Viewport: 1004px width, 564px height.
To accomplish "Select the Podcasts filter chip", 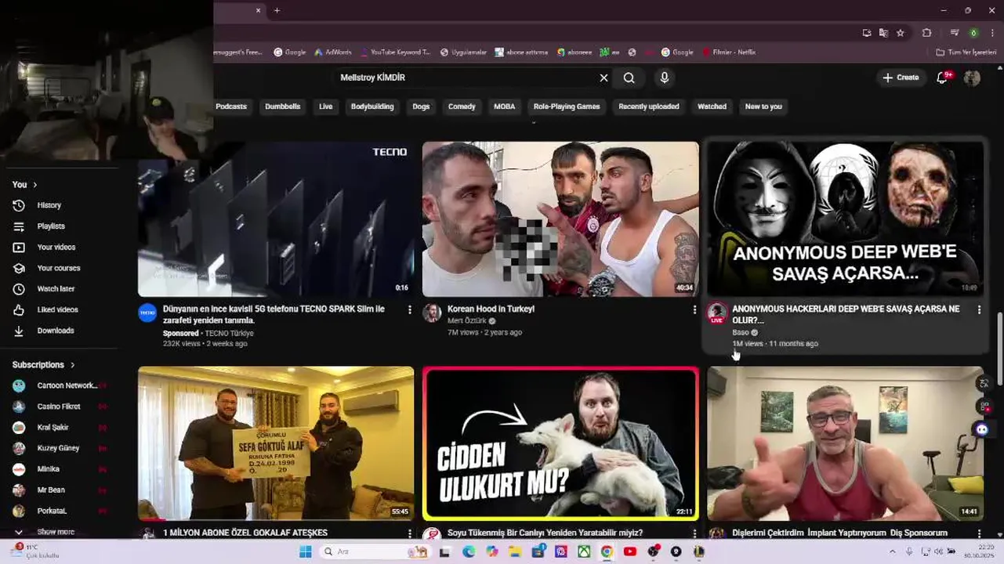I will tap(231, 107).
